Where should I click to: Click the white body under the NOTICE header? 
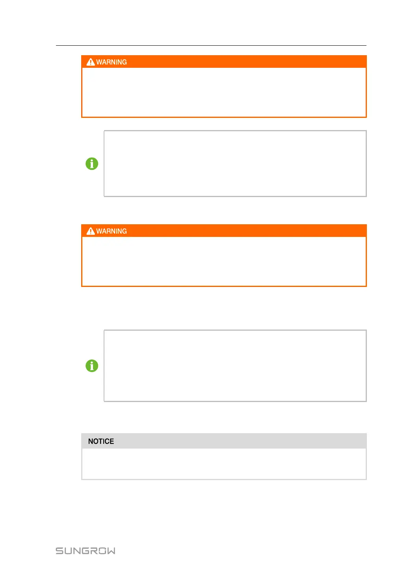pyautogui.click(x=224, y=464)
